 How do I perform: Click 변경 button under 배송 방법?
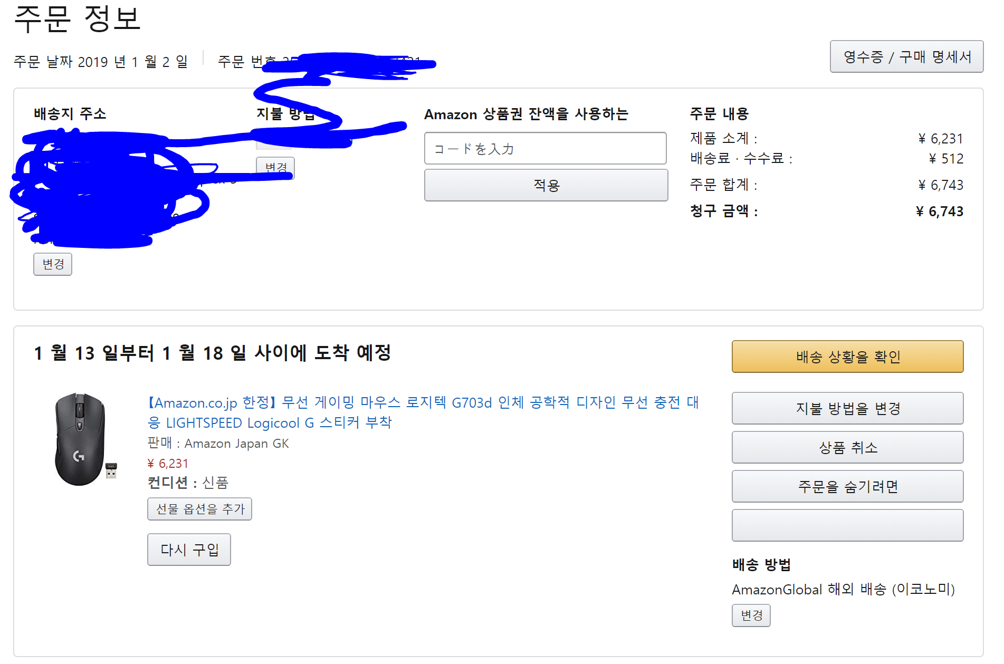click(751, 615)
